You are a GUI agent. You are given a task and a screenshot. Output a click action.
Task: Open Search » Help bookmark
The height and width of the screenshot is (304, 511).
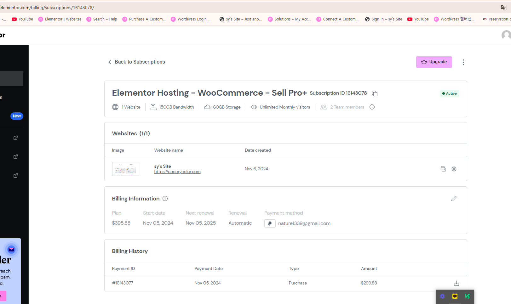102,19
